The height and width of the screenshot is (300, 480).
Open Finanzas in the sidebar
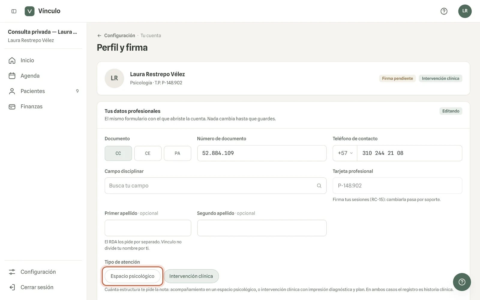(43, 106)
